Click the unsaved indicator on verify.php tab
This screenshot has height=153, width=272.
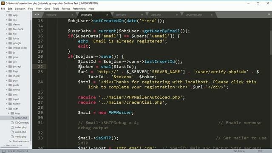pyautogui.click(x=142, y=15)
